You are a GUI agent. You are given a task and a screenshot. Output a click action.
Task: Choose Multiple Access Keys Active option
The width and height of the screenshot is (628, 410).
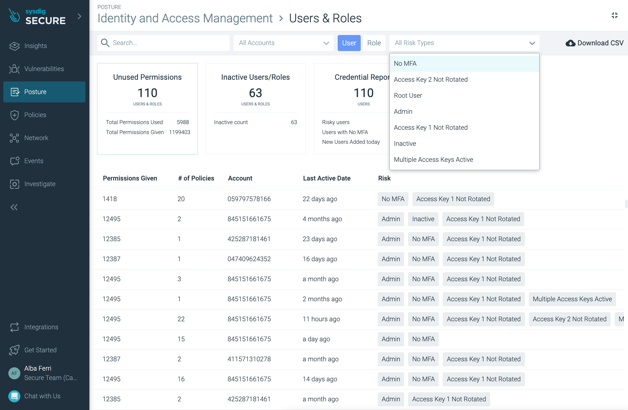pyautogui.click(x=464, y=159)
